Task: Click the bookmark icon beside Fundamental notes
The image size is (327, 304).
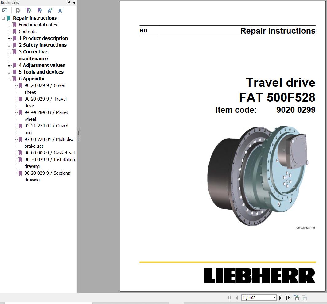Action: (x=15, y=25)
